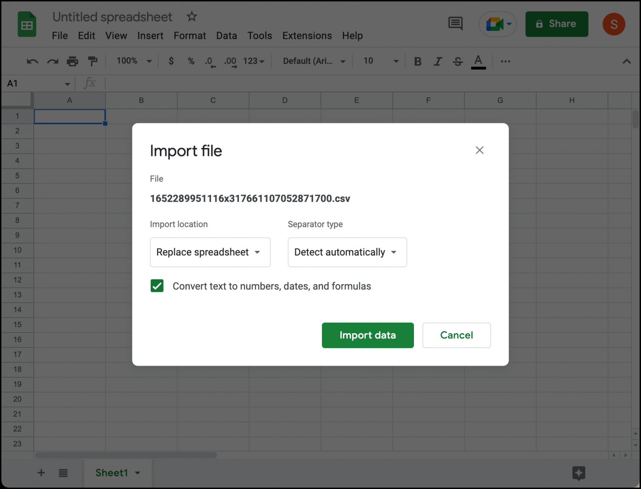Open the Separator type dropdown
Viewport: 641px width, 489px height.
pyautogui.click(x=347, y=252)
